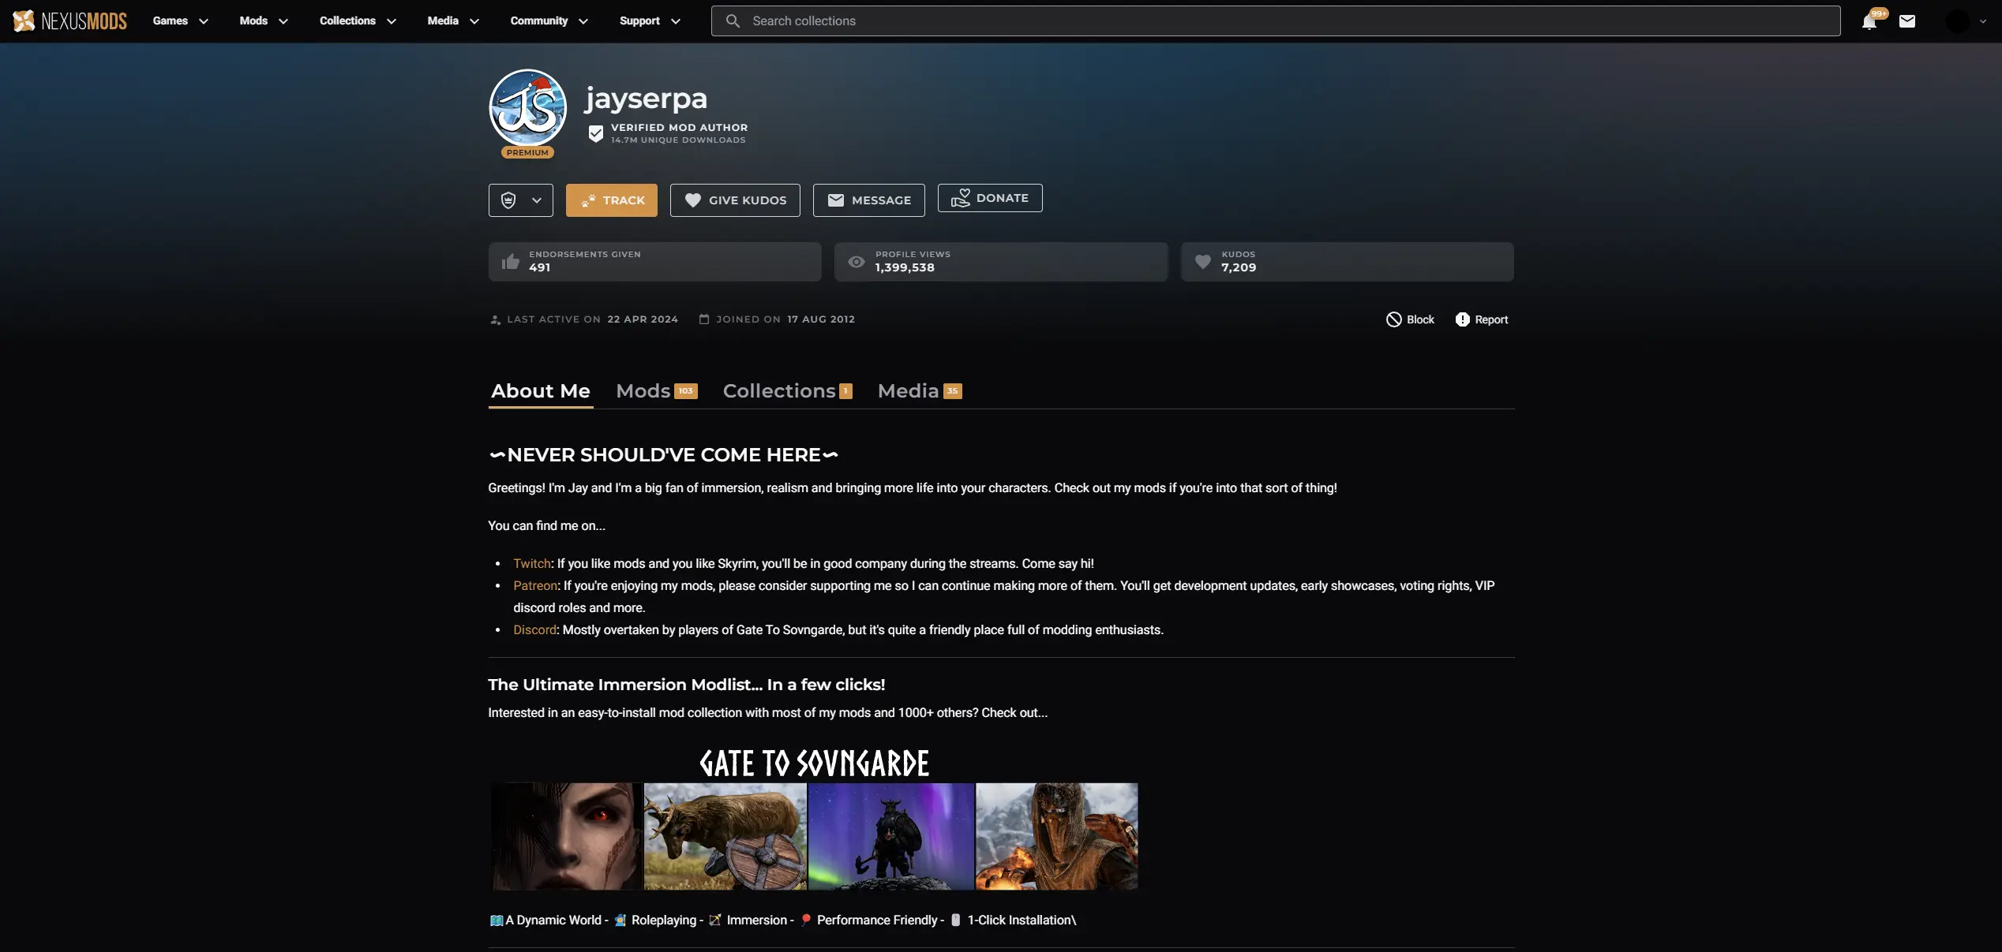Report this user
The width and height of the screenshot is (2002, 952).
1482,319
